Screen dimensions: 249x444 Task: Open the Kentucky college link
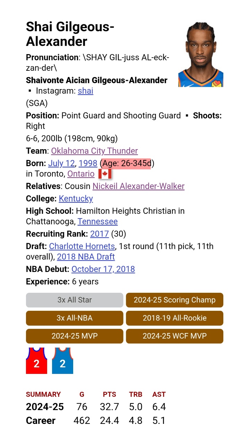pyautogui.click(x=76, y=199)
